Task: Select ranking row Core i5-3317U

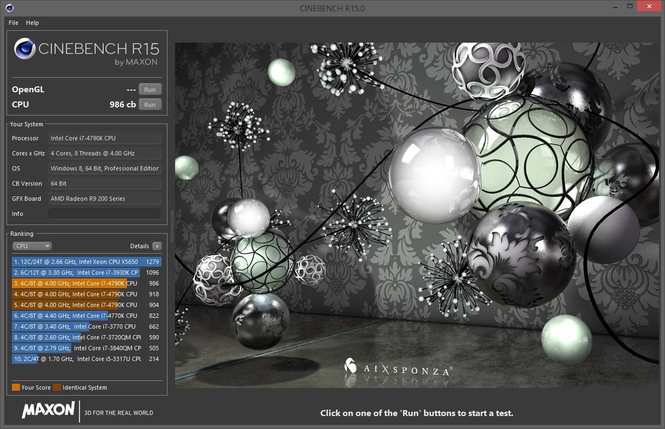Action: (x=87, y=359)
